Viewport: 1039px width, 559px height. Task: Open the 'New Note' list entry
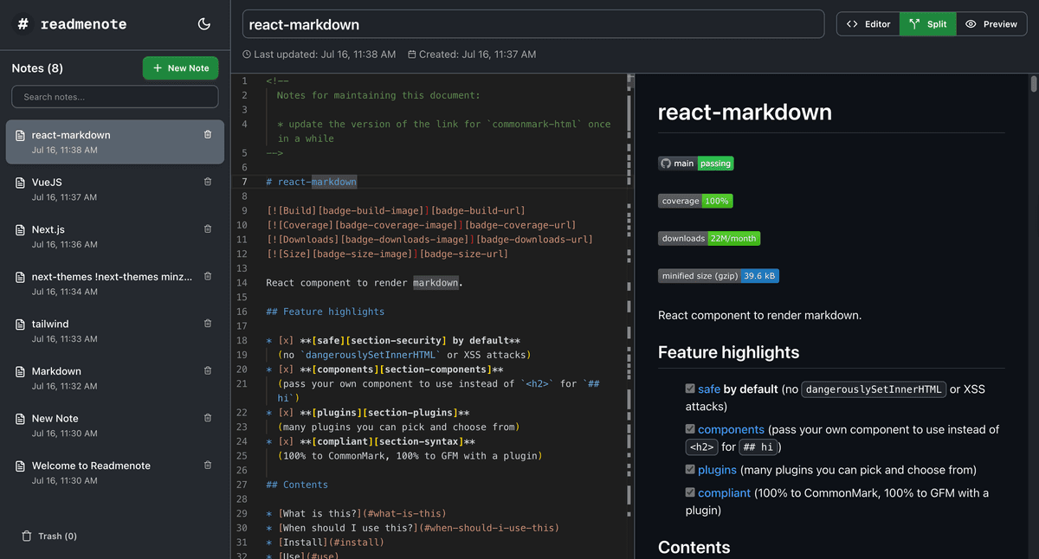pyautogui.click(x=115, y=425)
